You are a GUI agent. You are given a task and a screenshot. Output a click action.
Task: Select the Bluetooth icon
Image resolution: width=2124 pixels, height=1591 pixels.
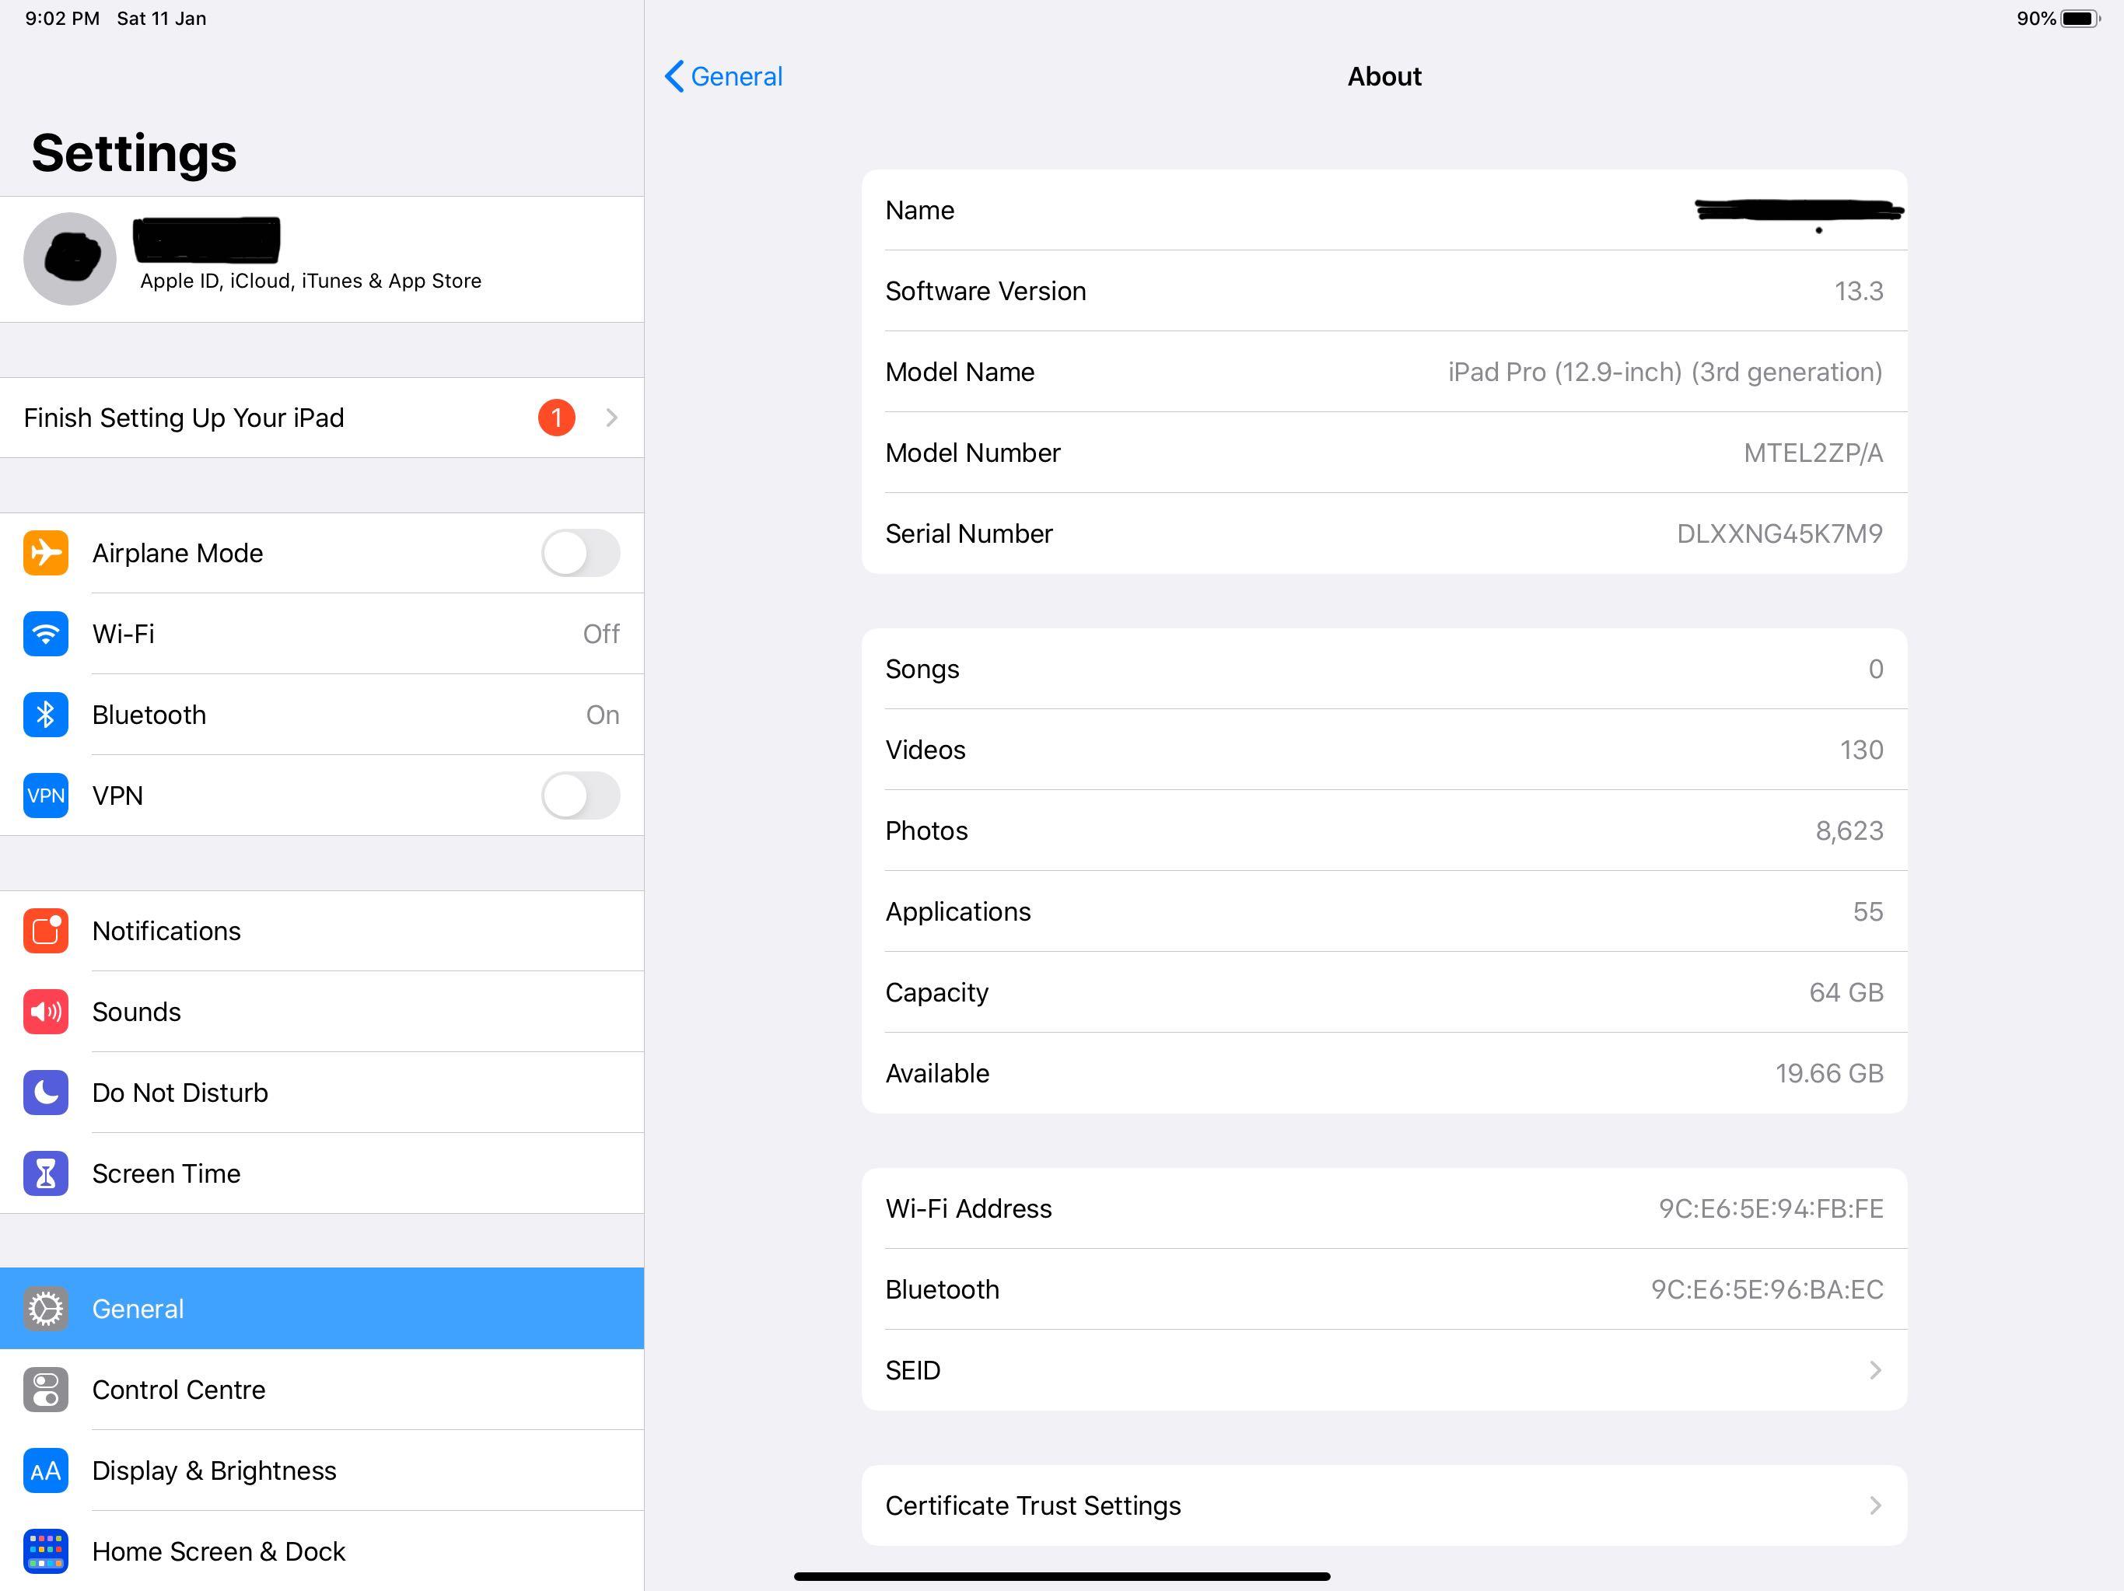45,715
